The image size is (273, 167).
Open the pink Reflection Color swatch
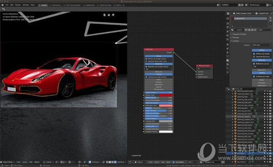point(166,106)
